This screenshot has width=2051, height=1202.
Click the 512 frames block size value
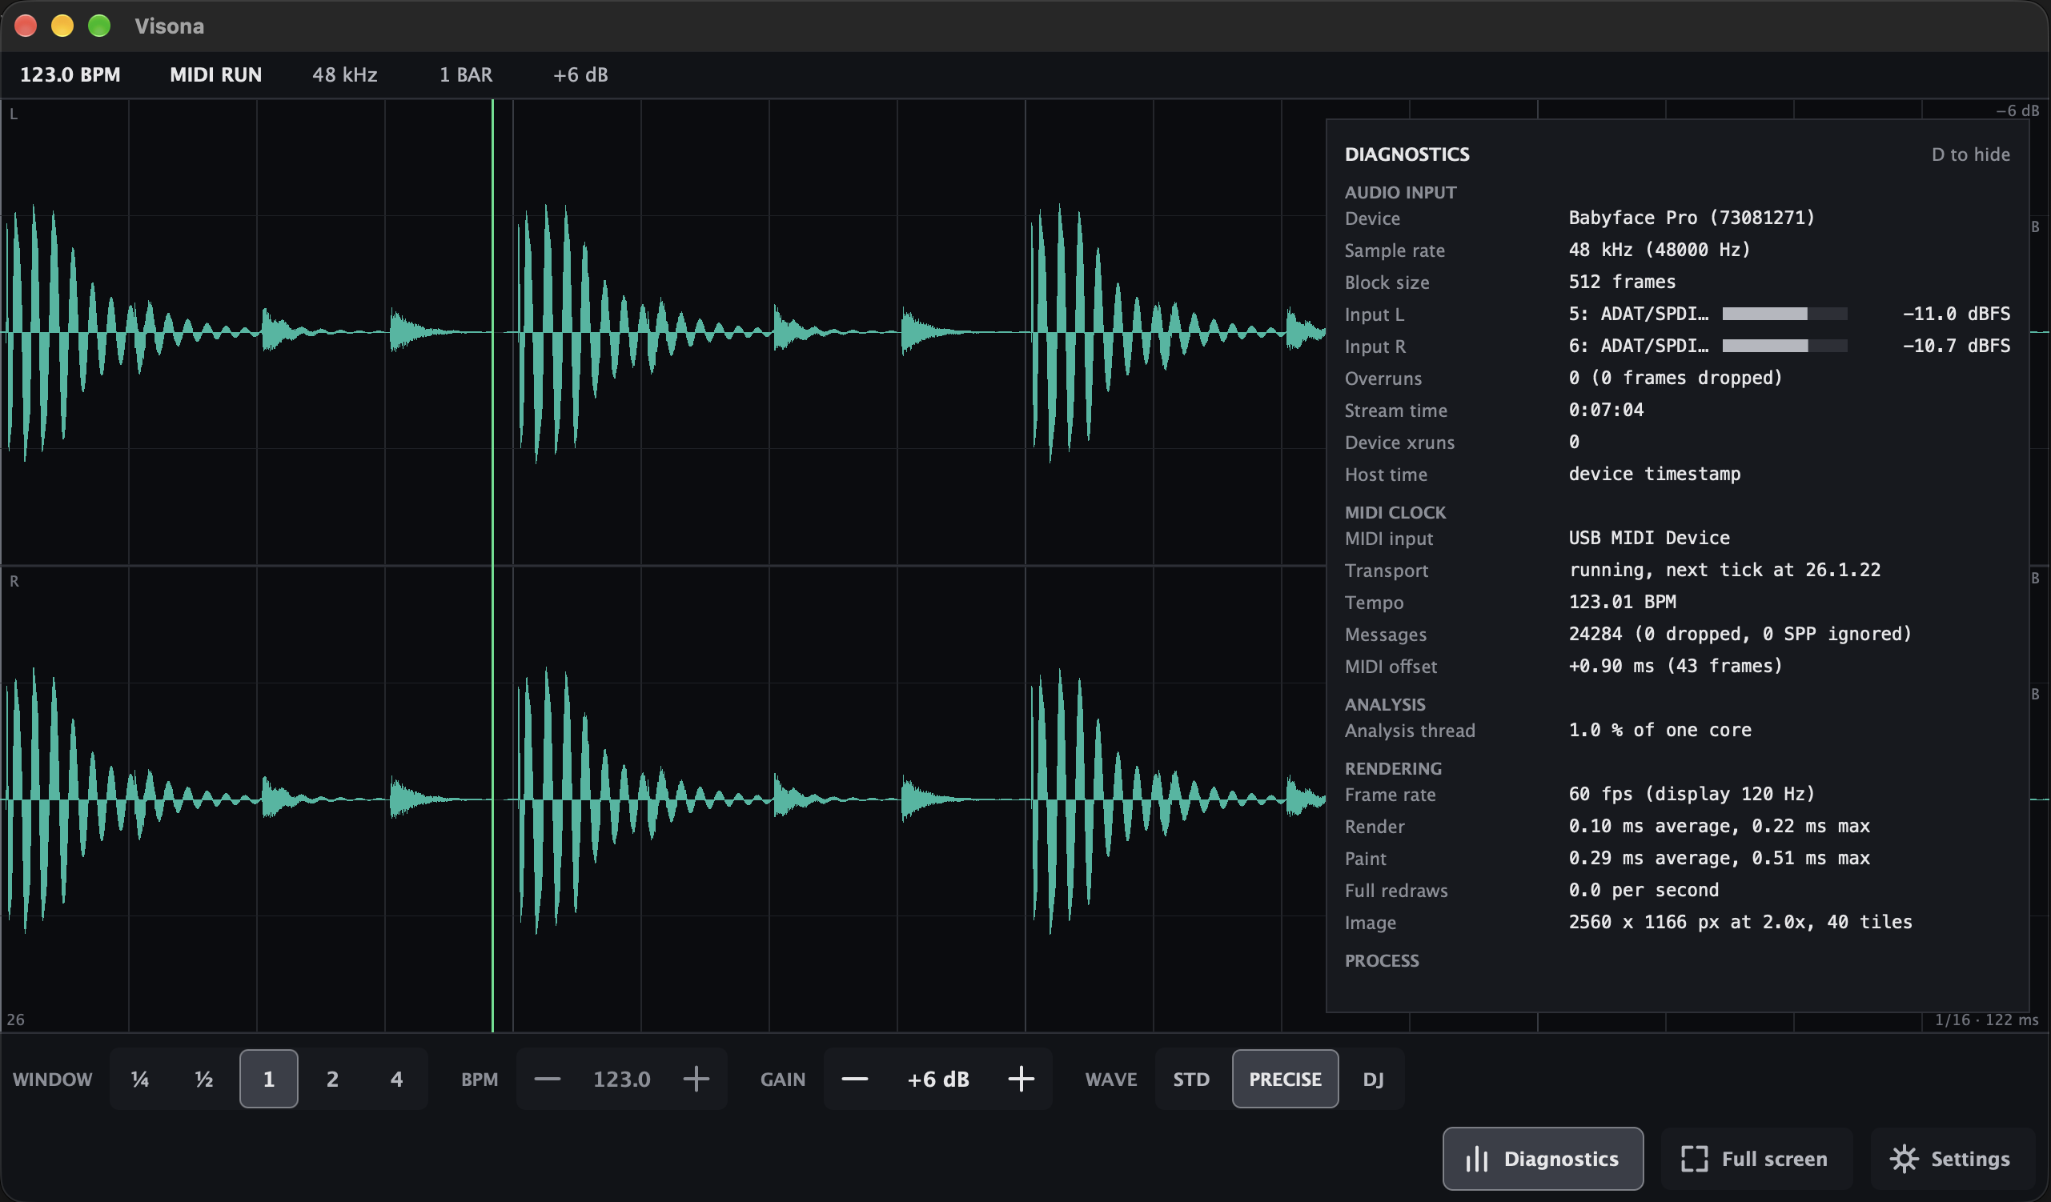click(1622, 282)
